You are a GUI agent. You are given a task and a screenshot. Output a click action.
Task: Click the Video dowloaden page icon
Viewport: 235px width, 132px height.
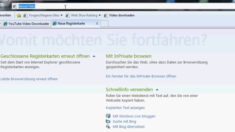tap(106, 15)
